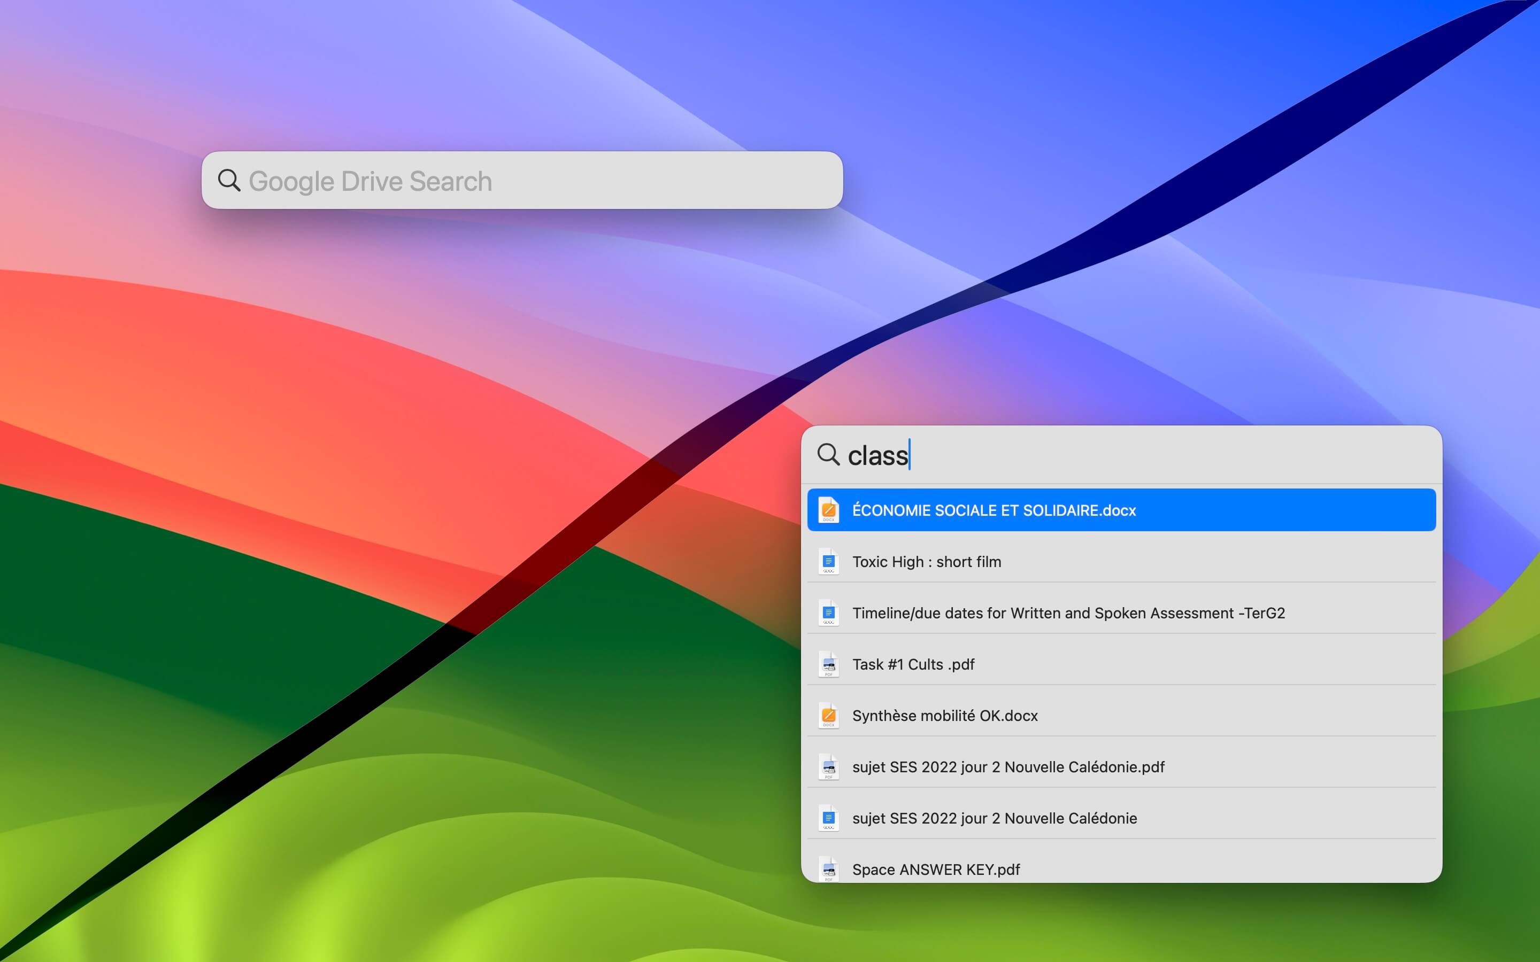Click docx icon beside Synthèse mobilité OK
The height and width of the screenshot is (962, 1540).
pos(828,715)
